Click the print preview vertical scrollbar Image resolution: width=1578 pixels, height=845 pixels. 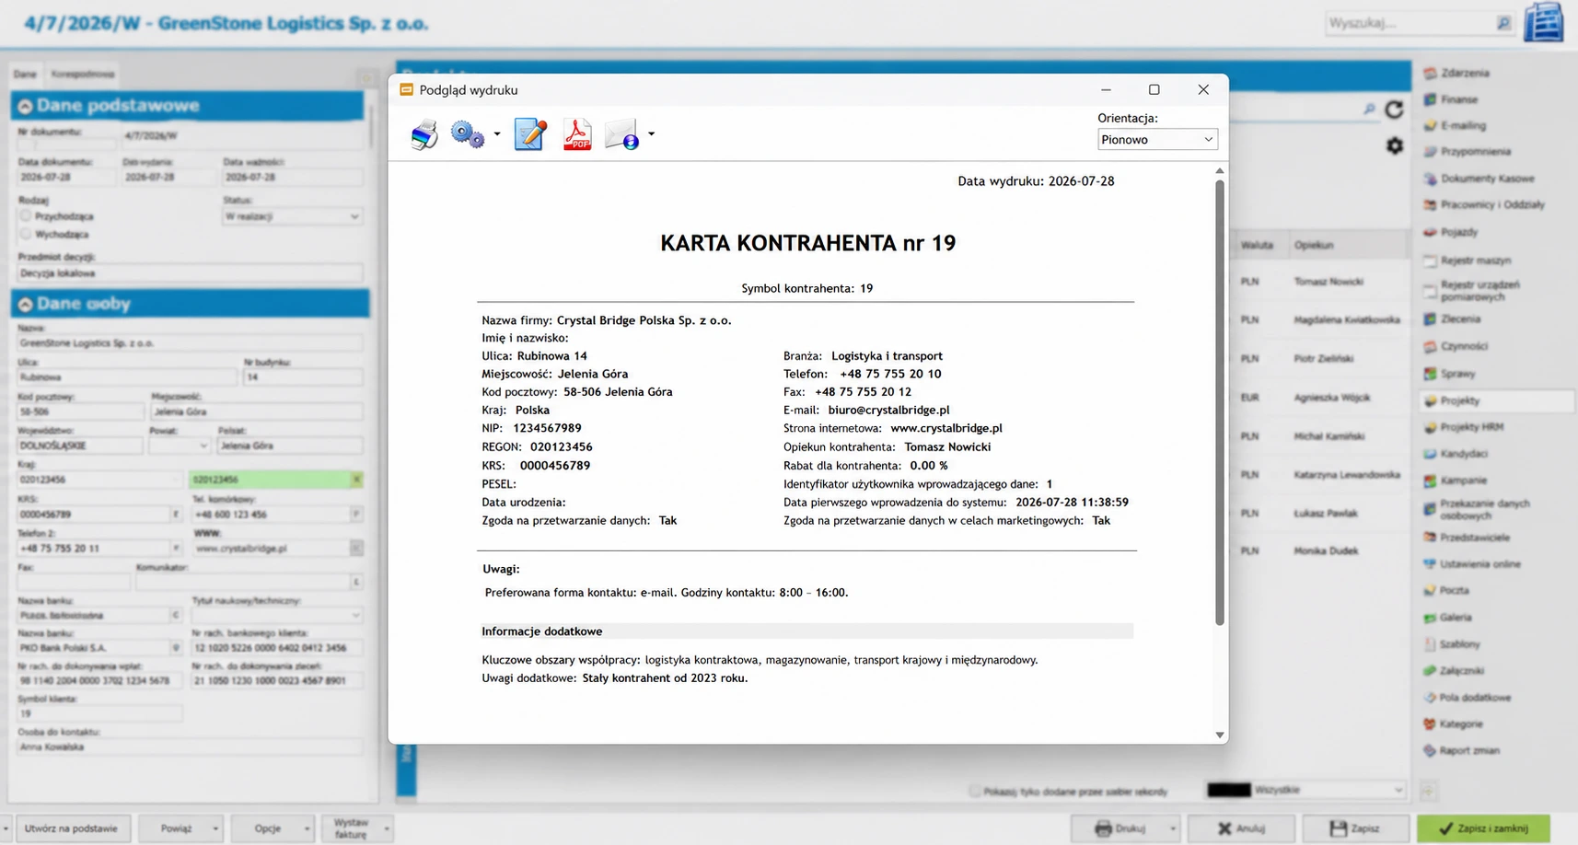(x=1220, y=402)
